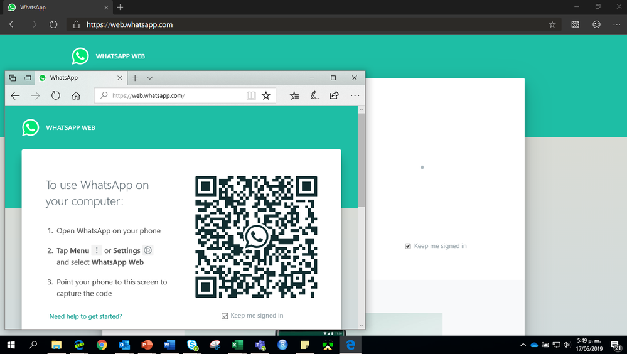Viewport: 627px width, 354px height.
Task: Show hidden system tray icons
Action: (523, 345)
